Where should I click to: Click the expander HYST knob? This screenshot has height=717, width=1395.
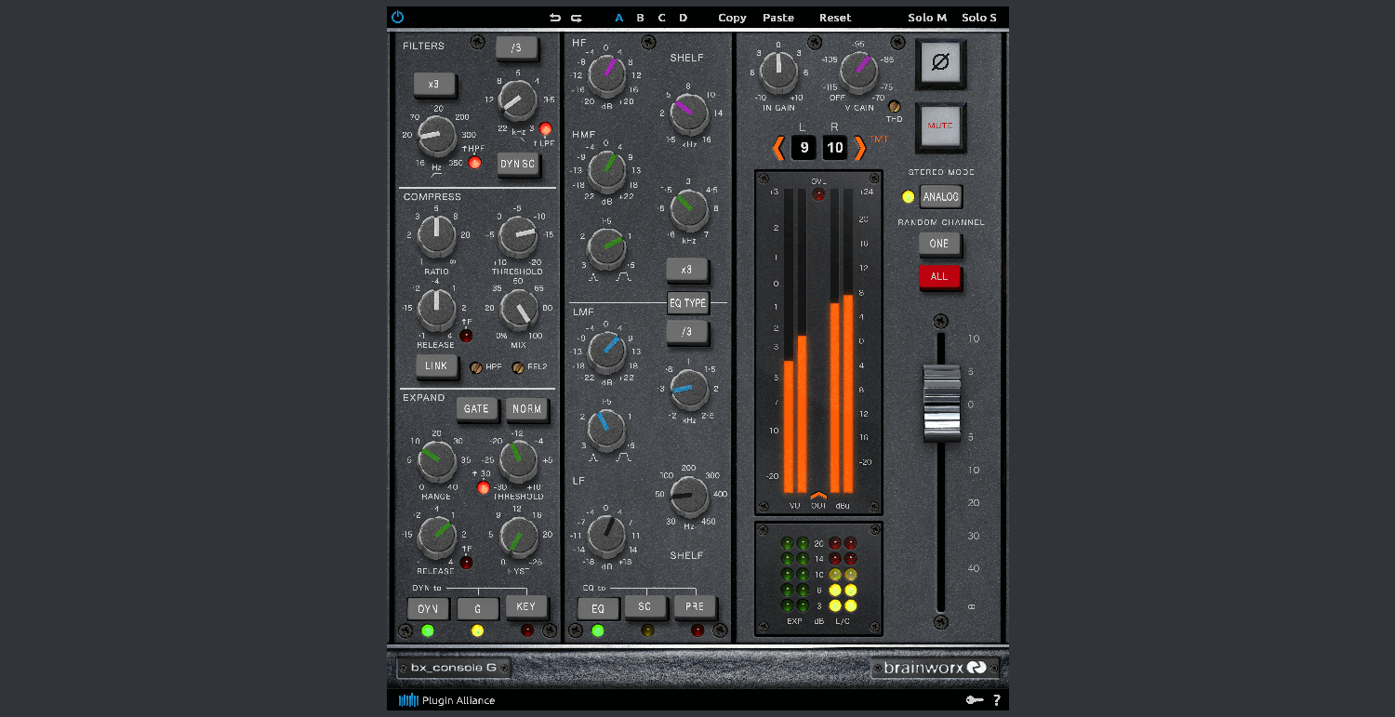point(518,538)
